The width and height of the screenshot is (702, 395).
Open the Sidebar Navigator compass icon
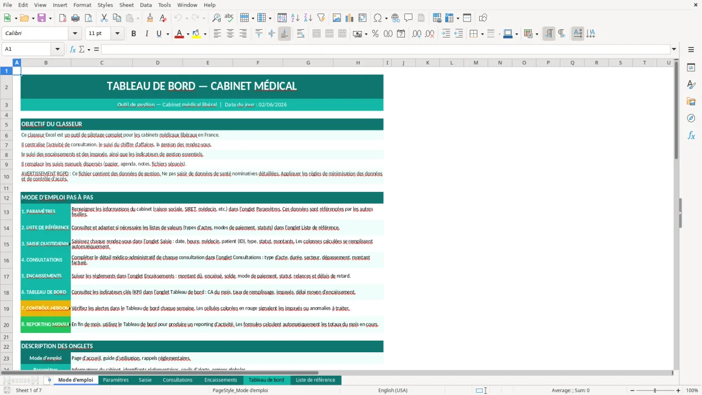pyautogui.click(x=691, y=119)
